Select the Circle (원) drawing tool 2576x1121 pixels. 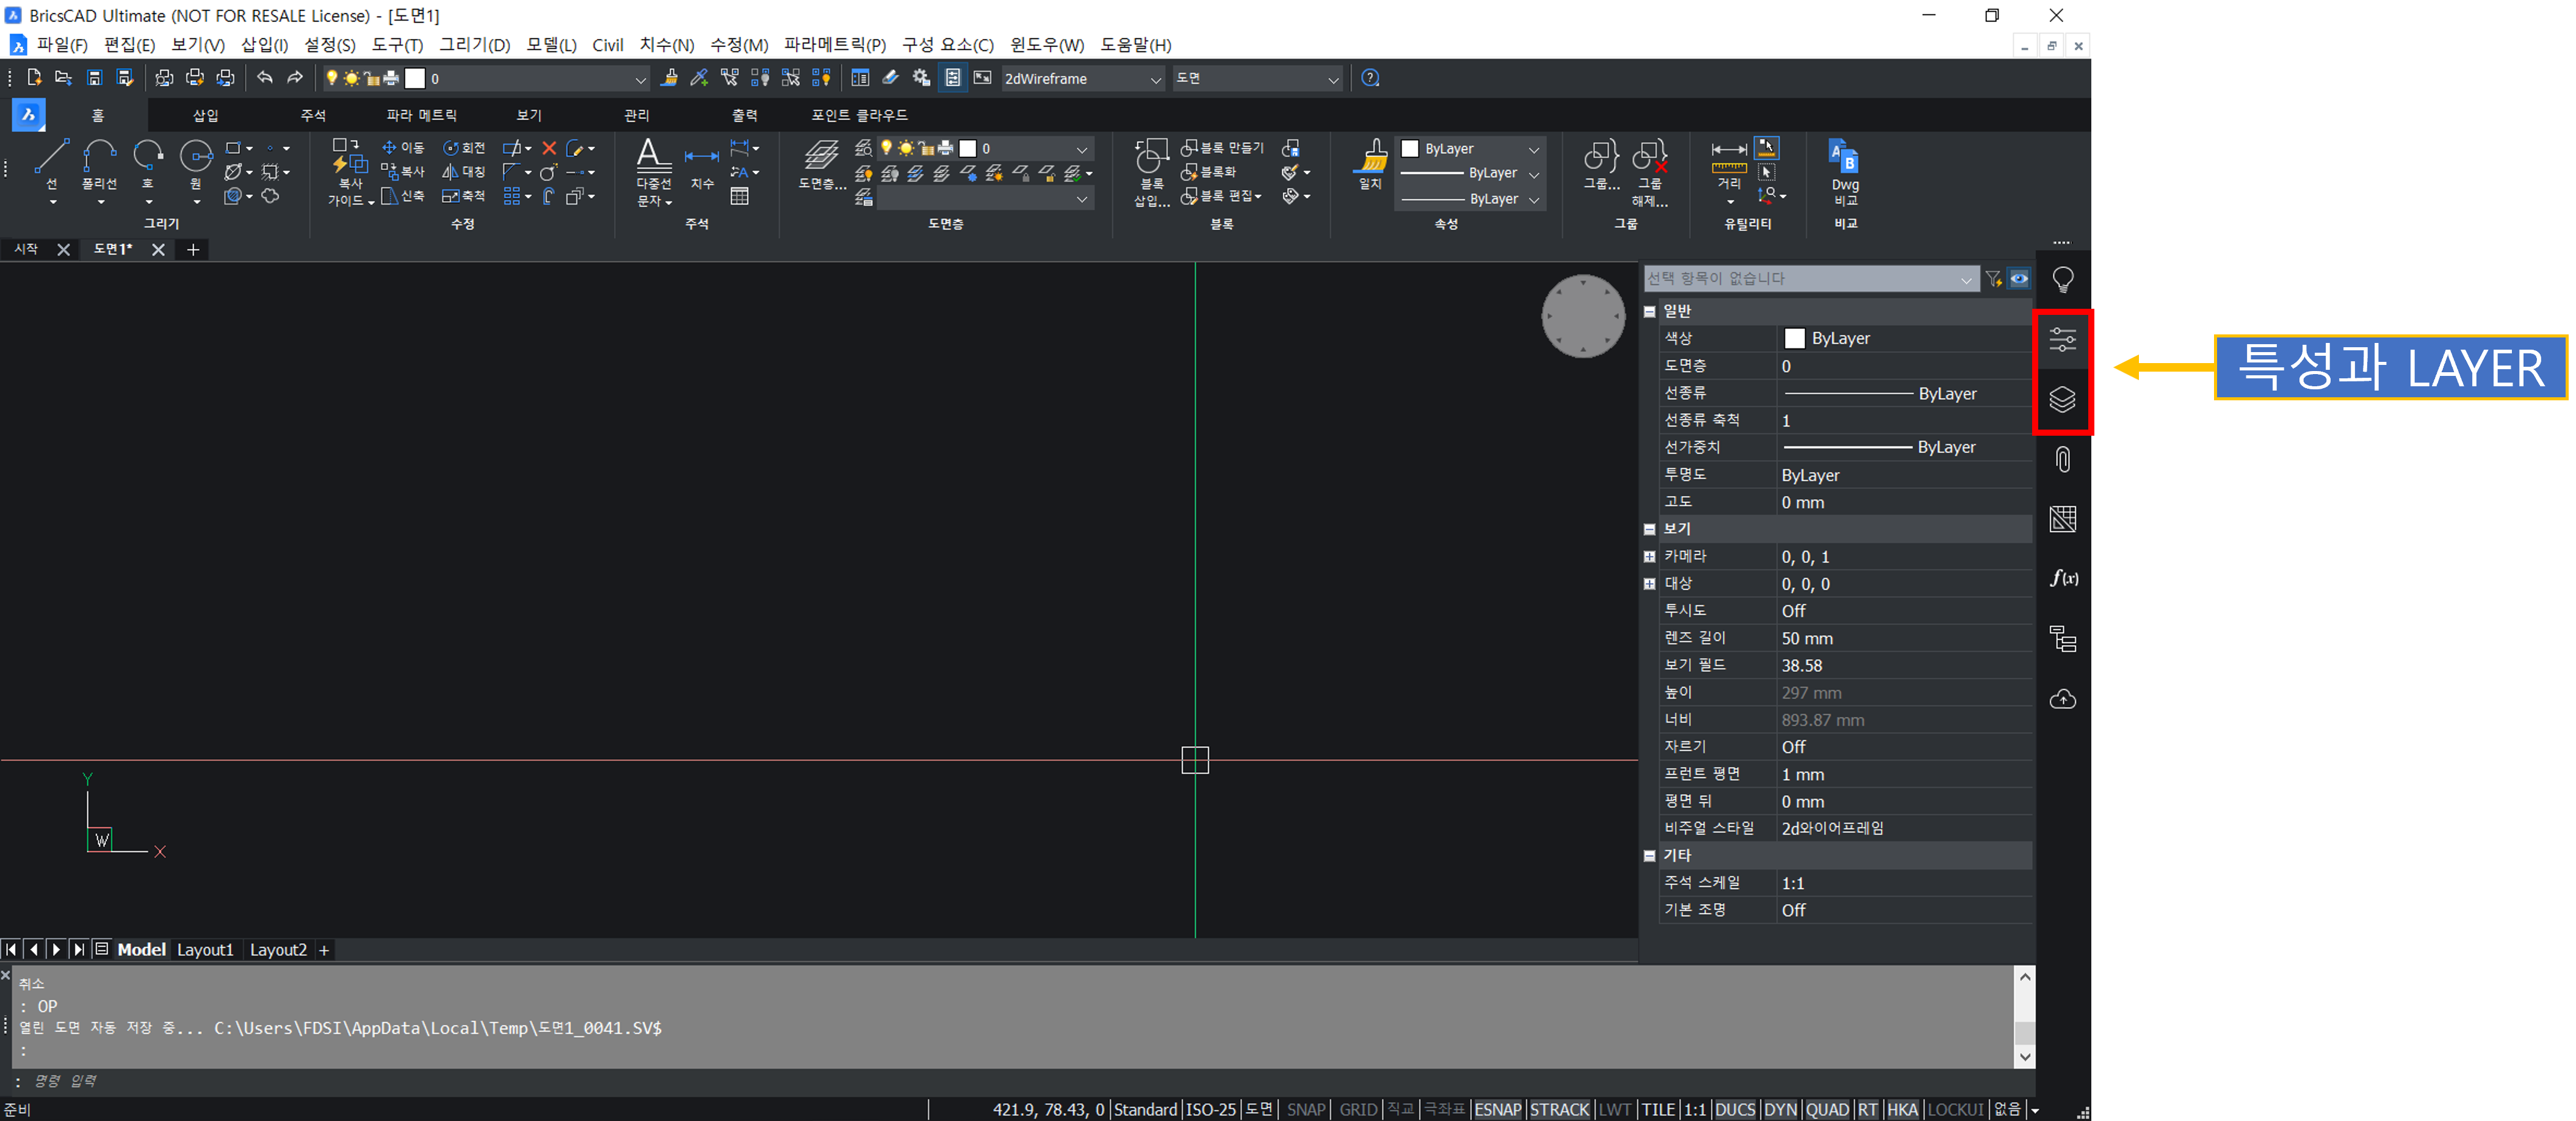[195, 158]
